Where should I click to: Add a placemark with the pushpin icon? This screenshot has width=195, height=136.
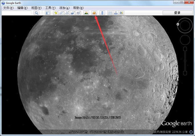[x=56, y=13]
